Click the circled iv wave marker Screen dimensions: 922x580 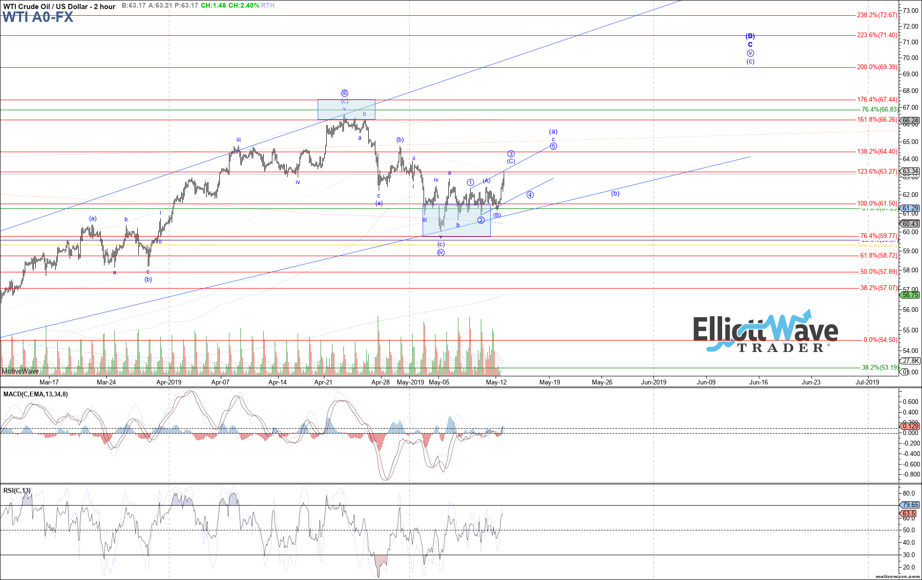pyautogui.click(x=441, y=252)
